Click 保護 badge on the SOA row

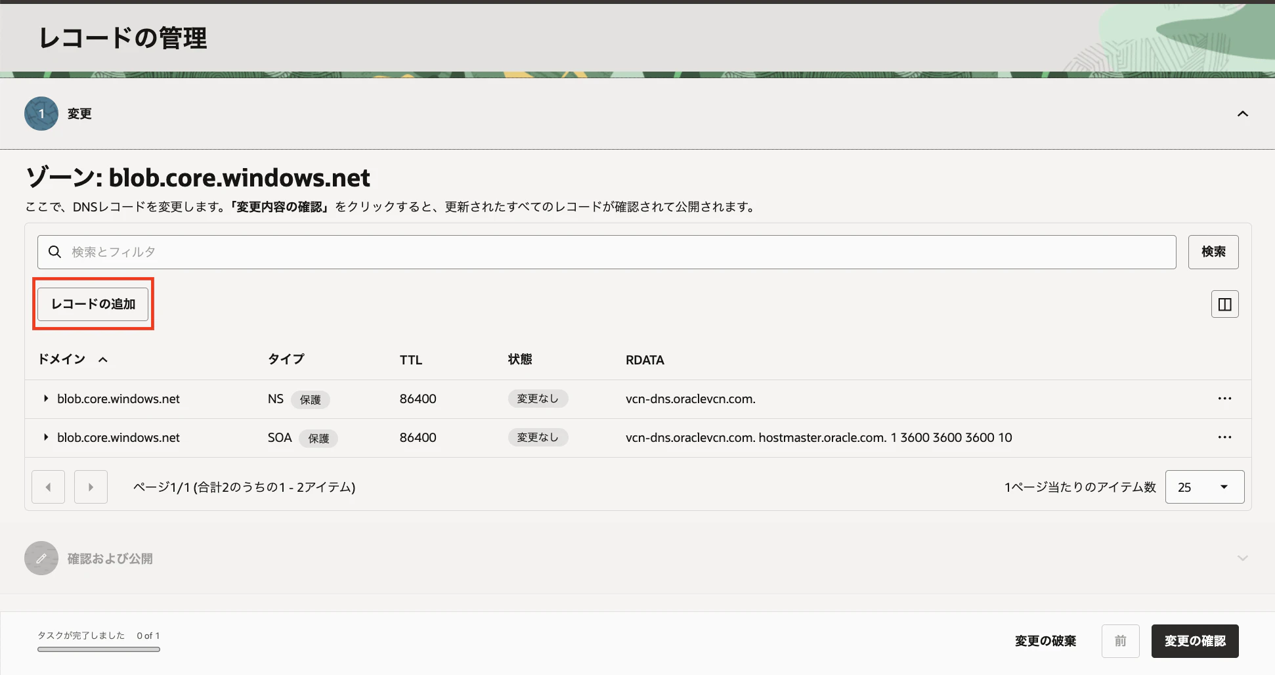[x=318, y=438]
